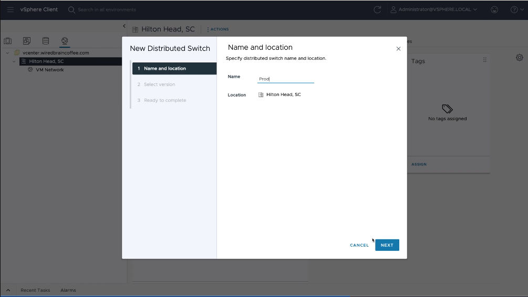Select VM Network in inventory tree
This screenshot has height=297, width=528.
point(49,70)
